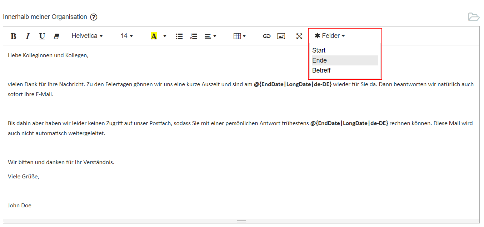Choose Ende in the Felder menu
The width and height of the screenshot is (484, 227).
click(319, 60)
